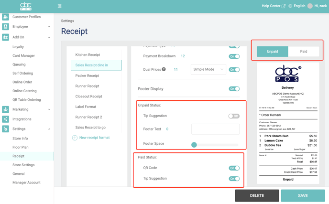Click the Settings gear sidebar icon
This screenshot has height=204, width=329.
(x=5, y=129)
